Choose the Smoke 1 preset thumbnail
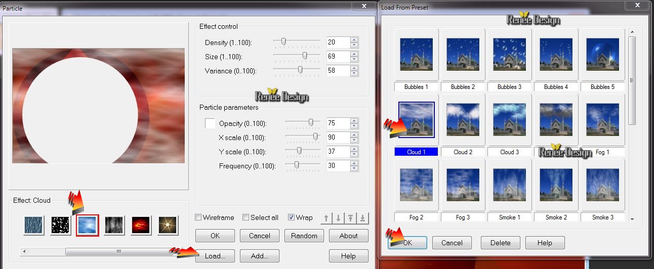Viewport: 654px width, 269px height. (x=509, y=185)
